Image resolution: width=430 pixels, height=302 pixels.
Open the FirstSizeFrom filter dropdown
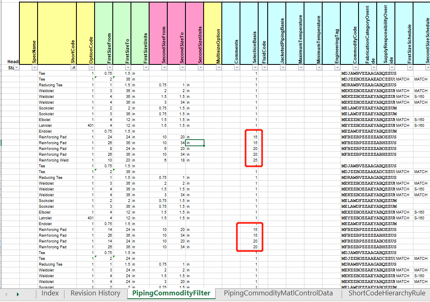(109, 67)
